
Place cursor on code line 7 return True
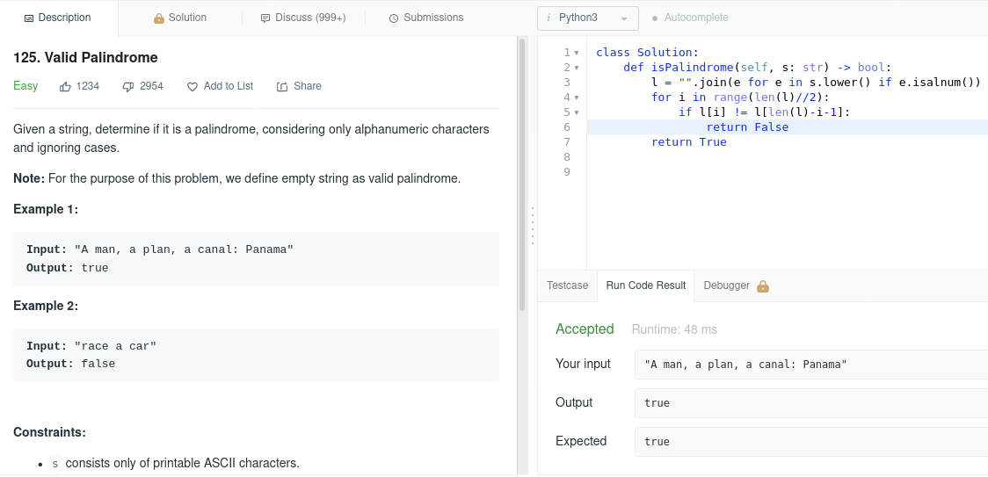[689, 142]
